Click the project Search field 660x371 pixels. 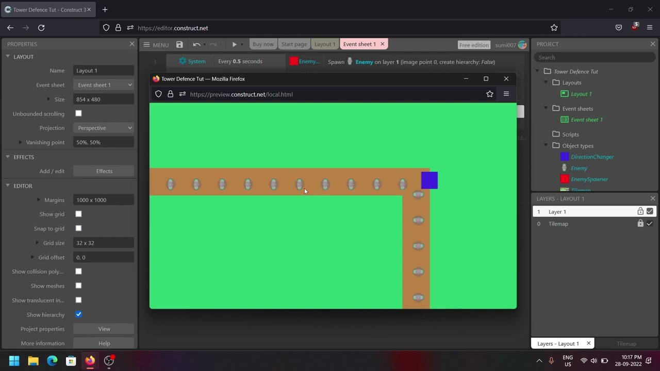595,58
